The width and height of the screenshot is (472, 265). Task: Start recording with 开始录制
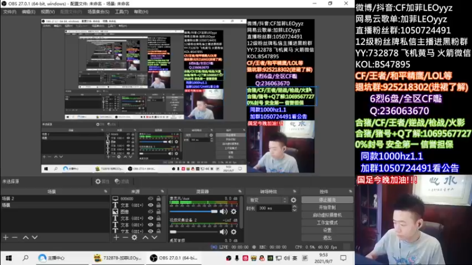pos(327,207)
